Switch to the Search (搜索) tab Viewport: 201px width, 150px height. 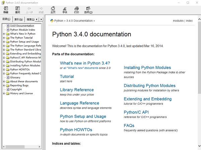click(x=30, y=19)
